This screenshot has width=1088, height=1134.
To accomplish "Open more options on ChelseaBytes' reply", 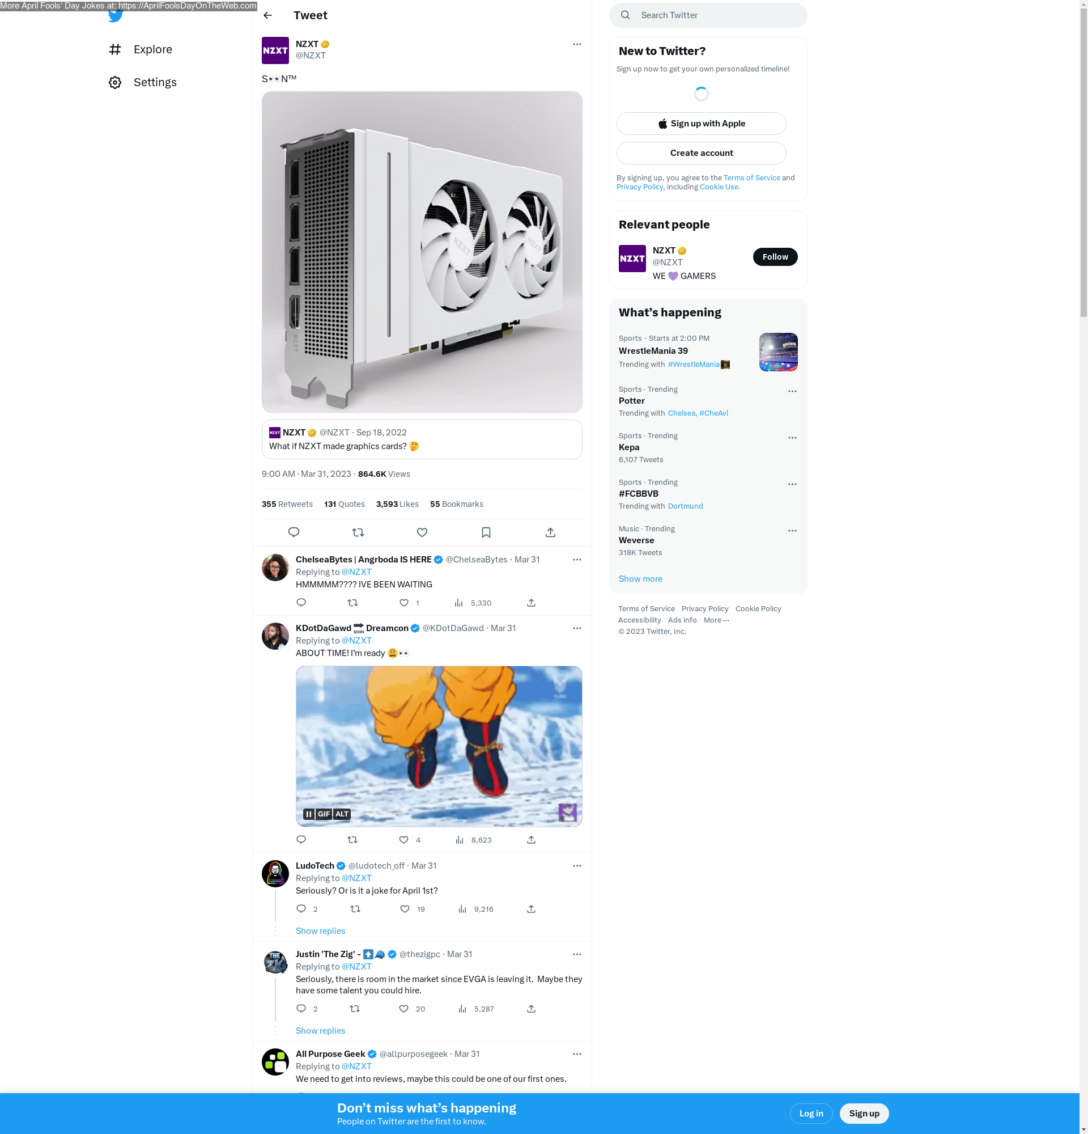I will pos(577,560).
